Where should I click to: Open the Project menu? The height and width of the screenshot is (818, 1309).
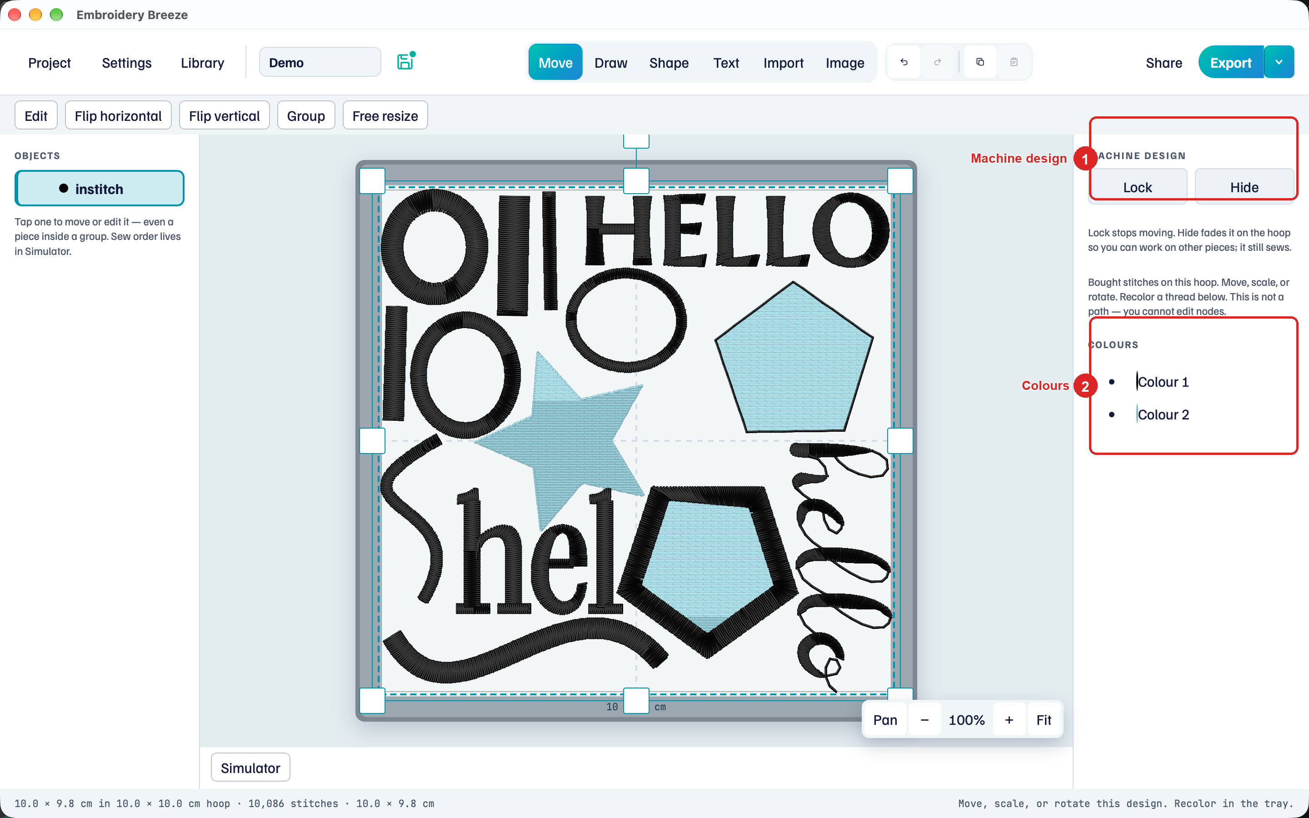pos(49,63)
